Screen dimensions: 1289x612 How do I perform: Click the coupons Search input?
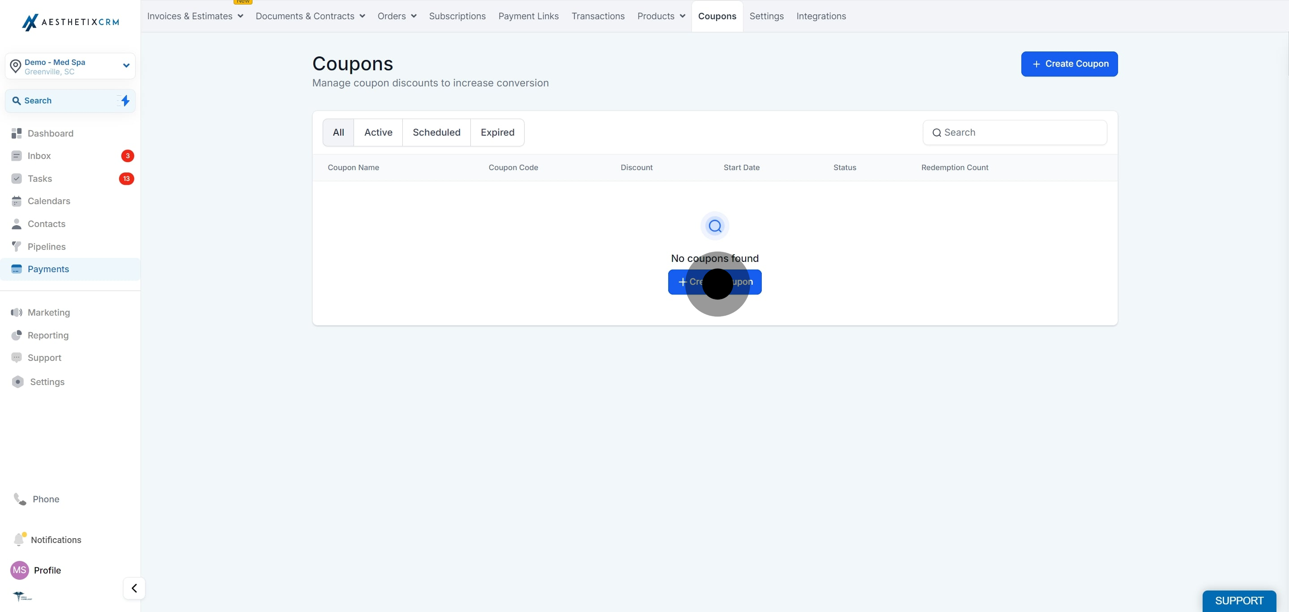(x=1015, y=133)
